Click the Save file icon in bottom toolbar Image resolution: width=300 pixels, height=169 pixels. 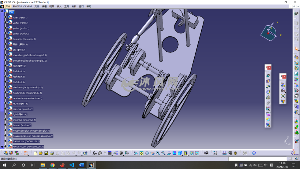46,153
